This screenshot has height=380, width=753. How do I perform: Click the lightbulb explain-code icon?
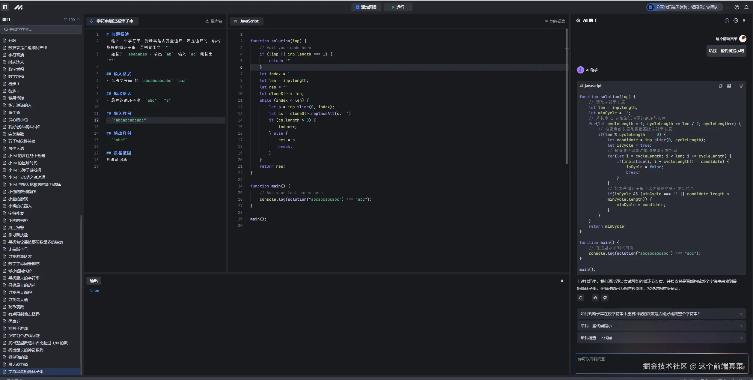point(741,86)
